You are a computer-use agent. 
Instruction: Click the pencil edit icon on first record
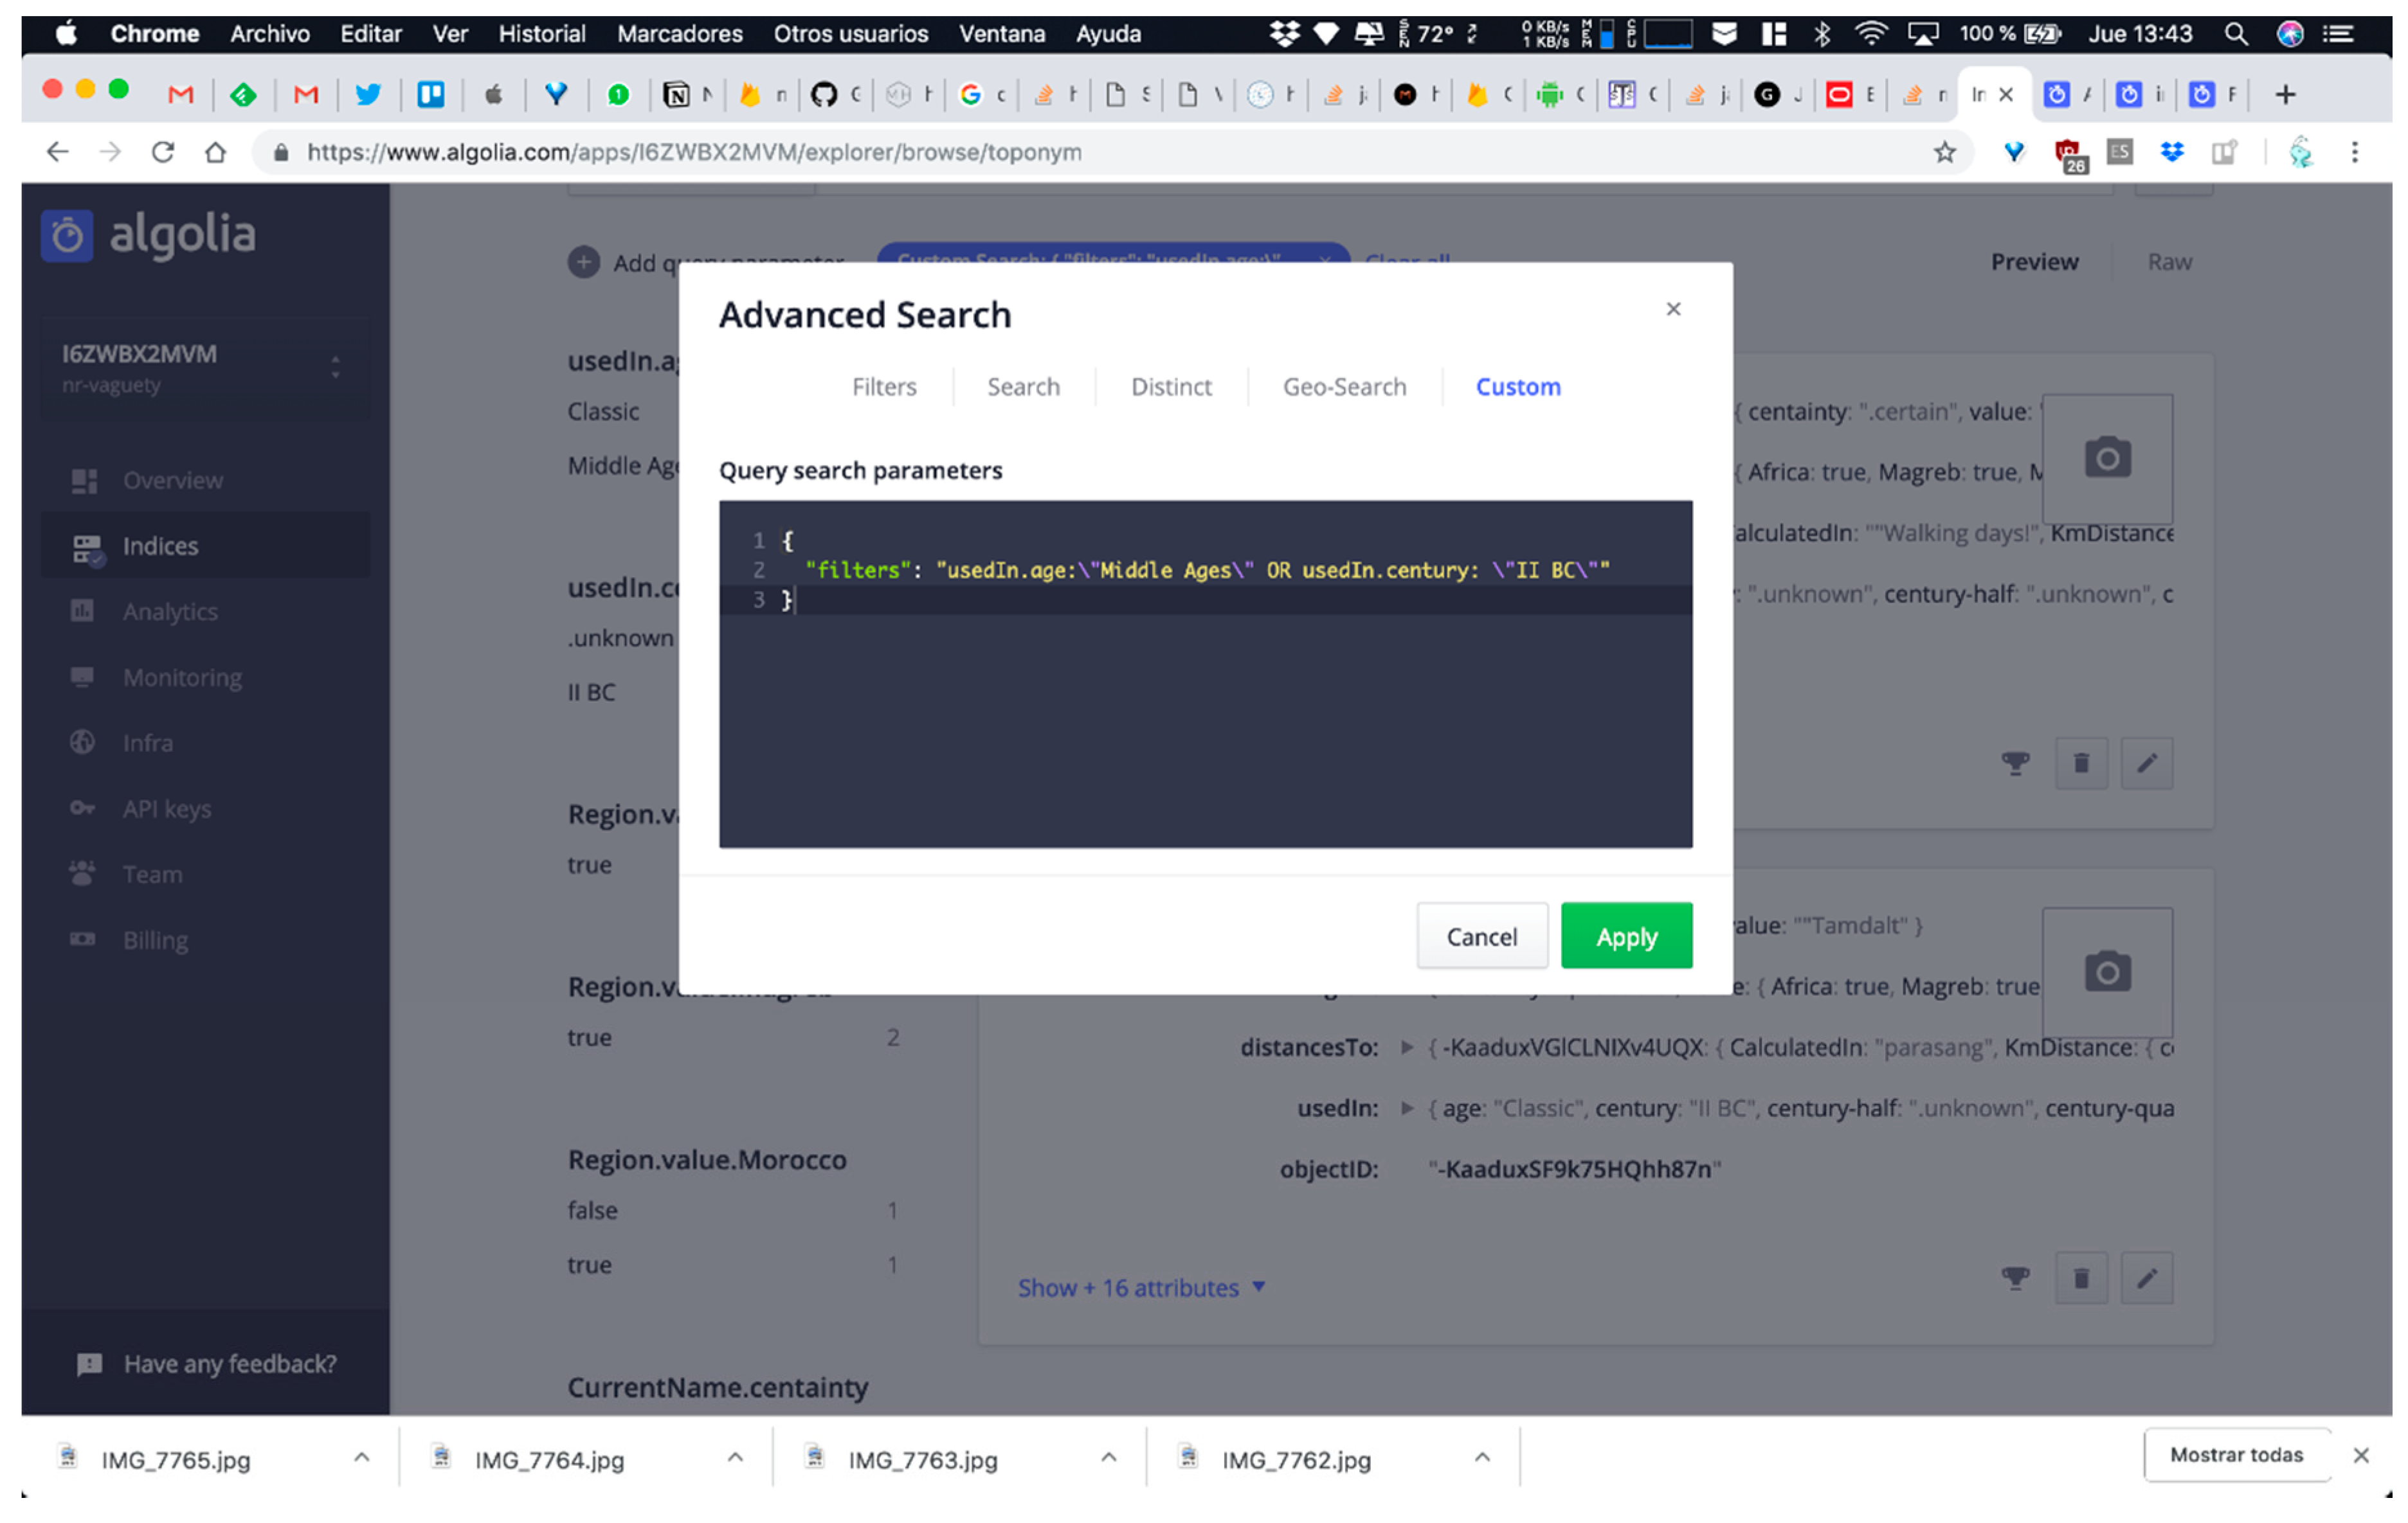pos(2146,765)
